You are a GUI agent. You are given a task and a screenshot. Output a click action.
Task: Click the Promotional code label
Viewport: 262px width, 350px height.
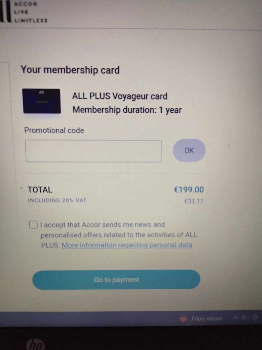click(54, 130)
